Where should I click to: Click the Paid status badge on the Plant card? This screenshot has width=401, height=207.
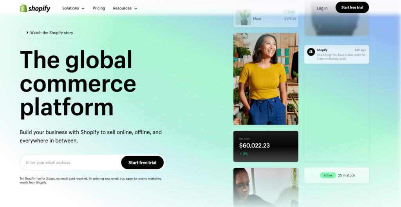[289, 12]
